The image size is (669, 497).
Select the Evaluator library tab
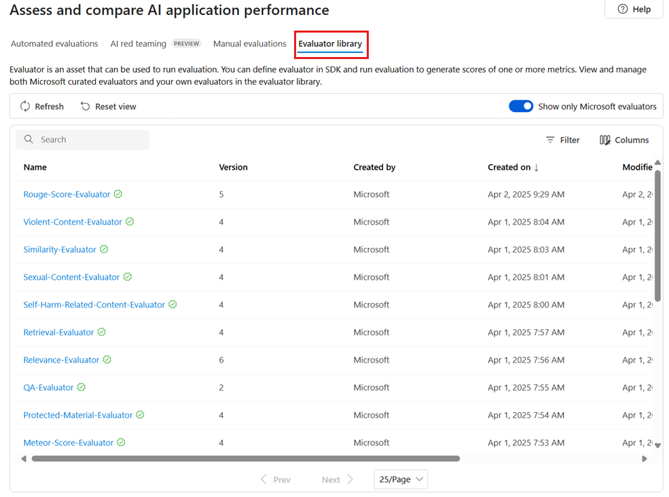330,43
